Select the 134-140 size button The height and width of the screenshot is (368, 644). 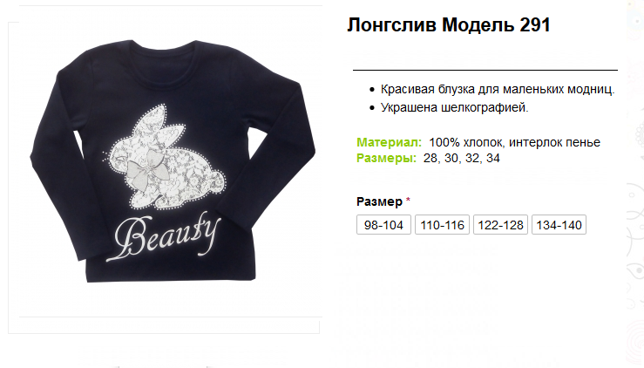point(559,225)
